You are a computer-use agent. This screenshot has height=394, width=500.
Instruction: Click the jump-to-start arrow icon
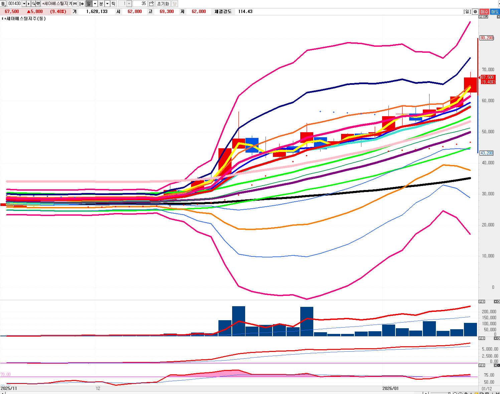[81, 4]
